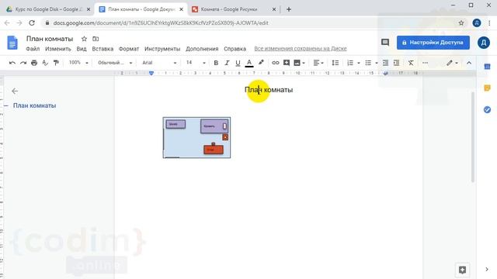The height and width of the screenshot is (279, 497).
Task: Open the more toolbar options ellipsis
Action: tap(425, 63)
